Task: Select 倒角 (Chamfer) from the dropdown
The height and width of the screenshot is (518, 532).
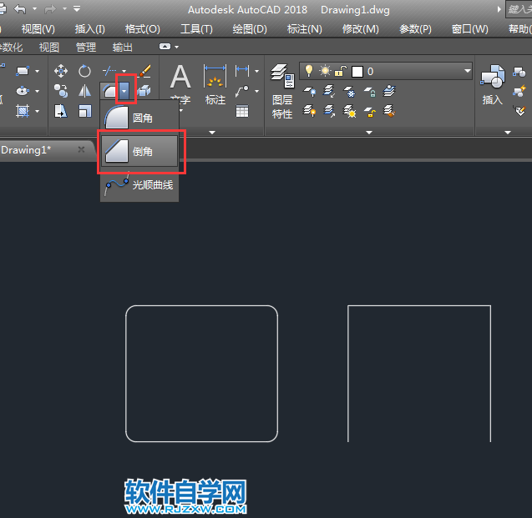Action: pos(139,151)
